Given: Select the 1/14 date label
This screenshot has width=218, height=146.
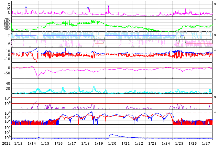Looking at the screenshot, I should pyautogui.click(x=32, y=143).
